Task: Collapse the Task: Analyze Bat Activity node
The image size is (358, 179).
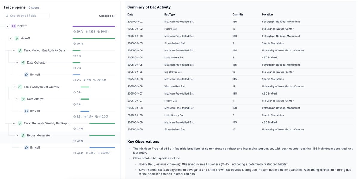Action: coord(14,87)
